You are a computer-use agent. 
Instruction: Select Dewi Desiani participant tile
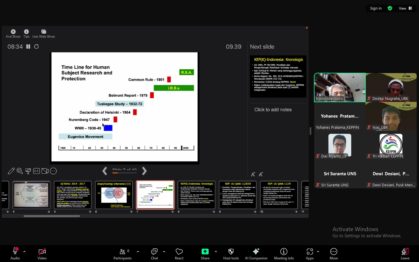click(391, 174)
